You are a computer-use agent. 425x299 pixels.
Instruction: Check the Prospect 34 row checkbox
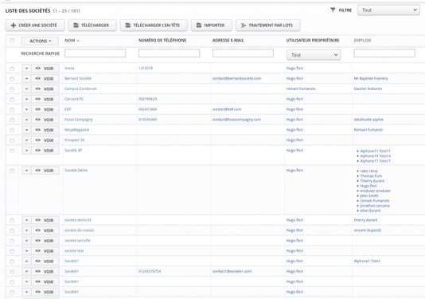tap(12, 140)
